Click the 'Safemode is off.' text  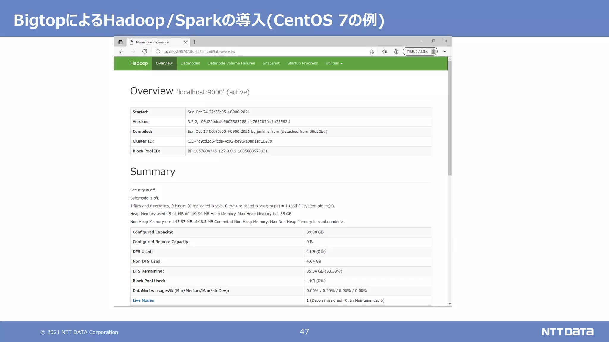click(145, 198)
